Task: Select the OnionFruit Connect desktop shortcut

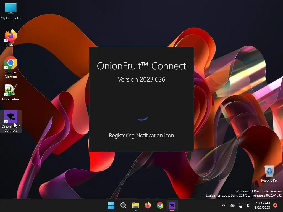Action: [11, 121]
